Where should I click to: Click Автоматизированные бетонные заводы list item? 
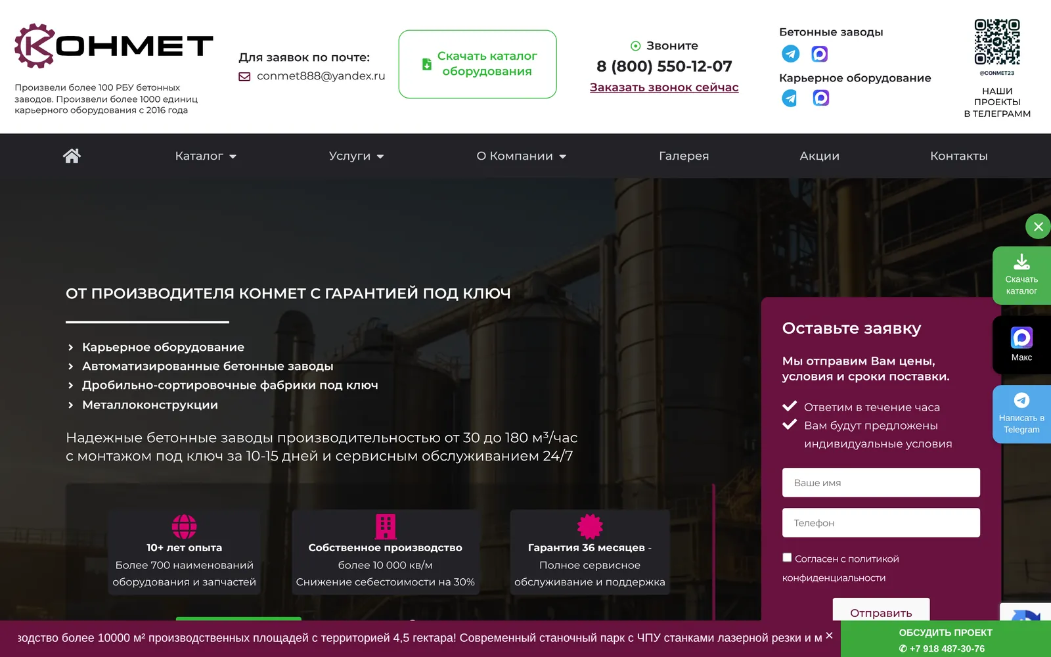tap(208, 366)
